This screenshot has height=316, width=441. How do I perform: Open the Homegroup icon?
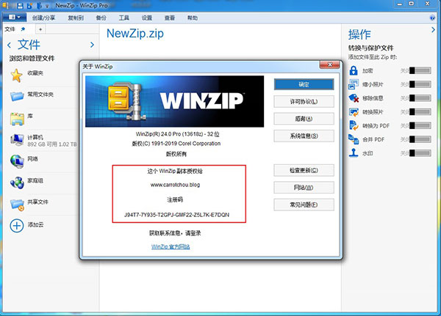tap(17, 183)
